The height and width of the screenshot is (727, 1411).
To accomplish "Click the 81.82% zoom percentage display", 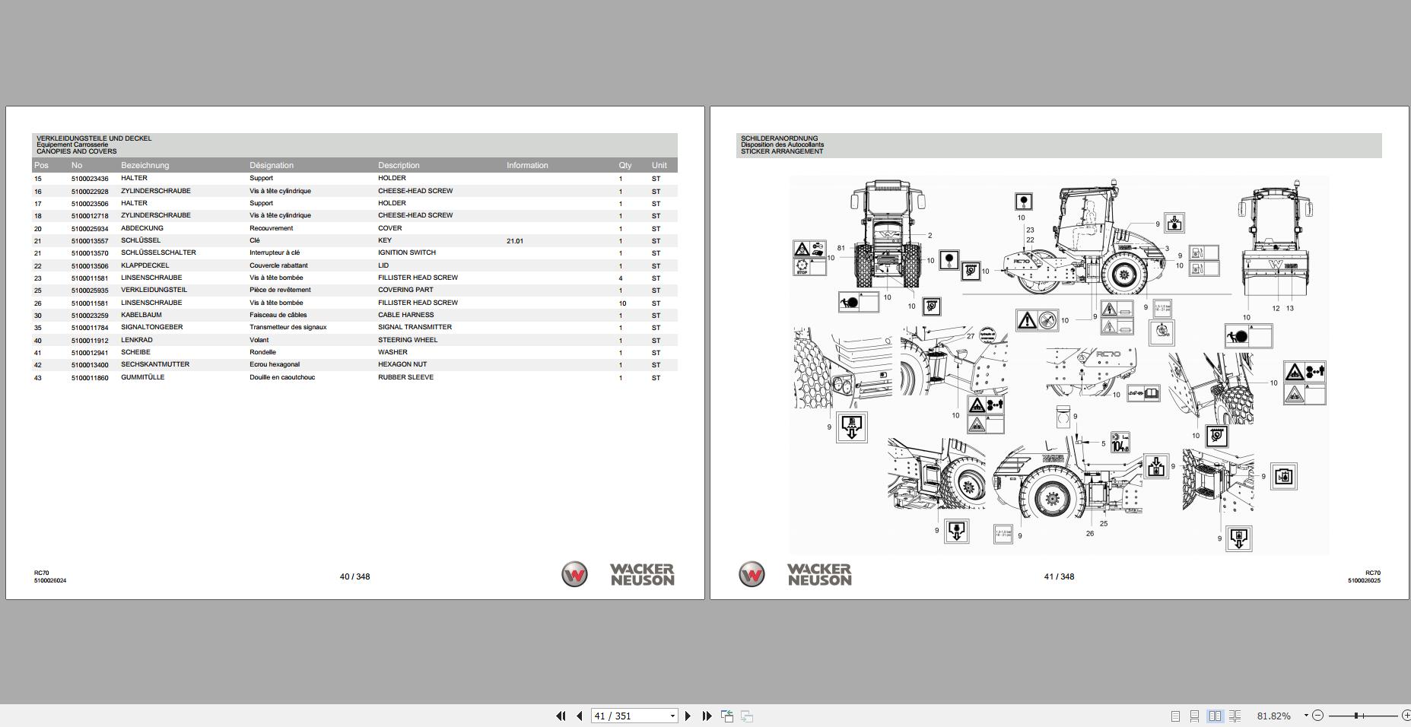I will tap(1273, 715).
